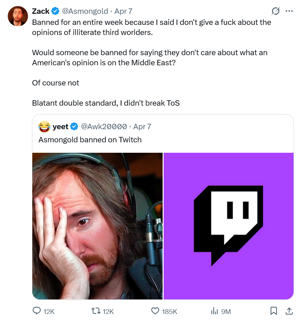Open the facepalm photo in the quoted tweet
The height and width of the screenshot is (322, 302).
pyautogui.click(x=97, y=226)
